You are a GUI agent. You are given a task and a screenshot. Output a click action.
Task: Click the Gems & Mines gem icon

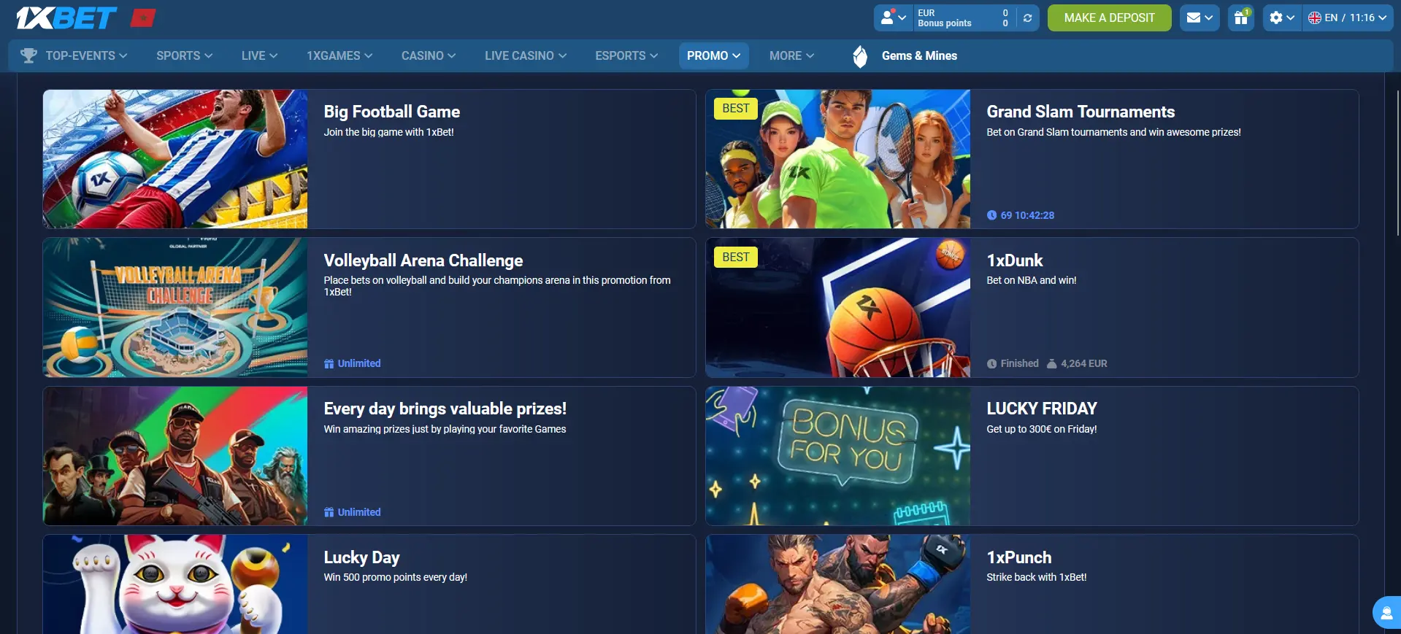[860, 56]
